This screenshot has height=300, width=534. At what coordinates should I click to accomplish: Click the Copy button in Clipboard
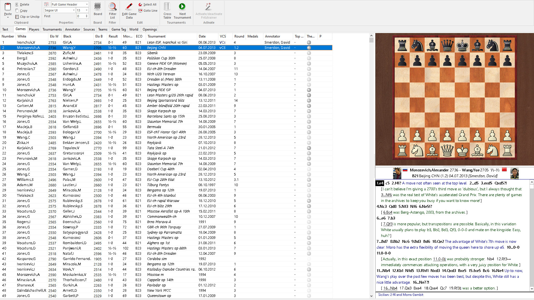(x=23, y=10)
